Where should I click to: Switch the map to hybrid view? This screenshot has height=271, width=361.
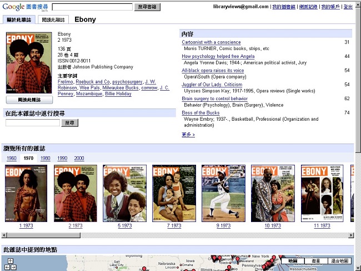click(x=339, y=261)
